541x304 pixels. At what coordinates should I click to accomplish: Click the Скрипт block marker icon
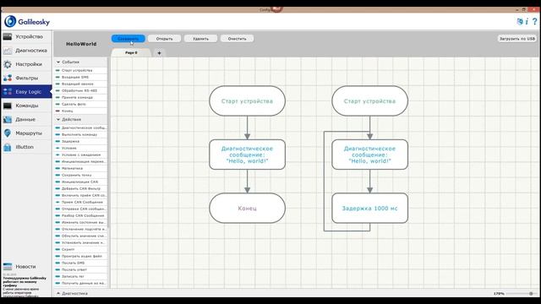(x=57, y=250)
